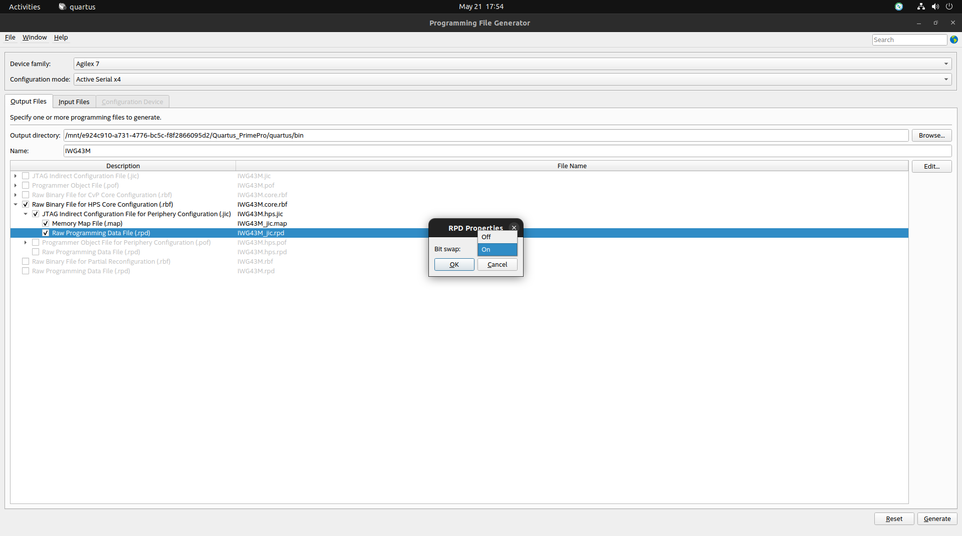Close the RPD Properties dialog
The width and height of the screenshot is (962, 536).
pyautogui.click(x=514, y=228)
